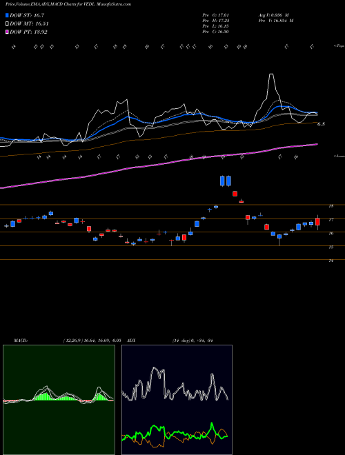
Task: Click the white DOW MT legend swatch
Action: [8, 24]
